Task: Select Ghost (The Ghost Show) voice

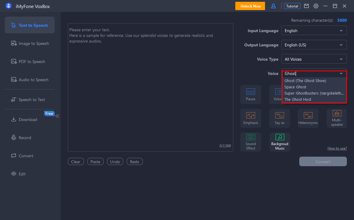Action: [314, 81]
